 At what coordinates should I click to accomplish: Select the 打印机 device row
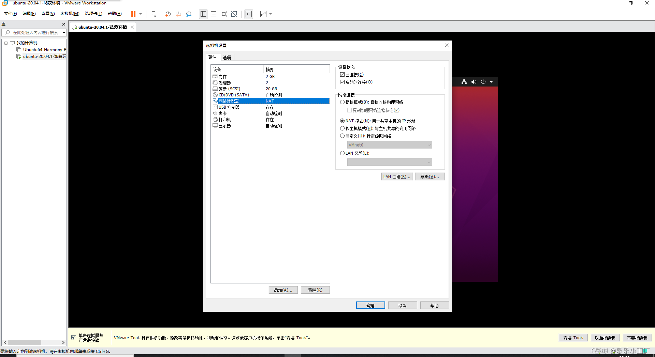pyautogui.click(x=271, y=120)
